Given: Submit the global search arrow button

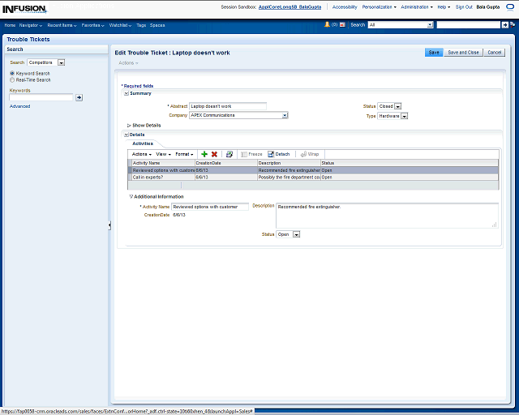Looking at the screenshot, I should pyautogui.click(x=505, y=25).
